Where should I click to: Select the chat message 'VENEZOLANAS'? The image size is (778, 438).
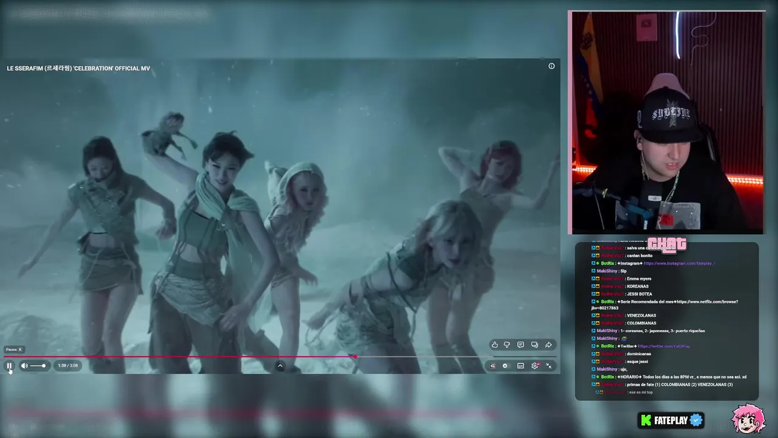click(x=641, y=316)
